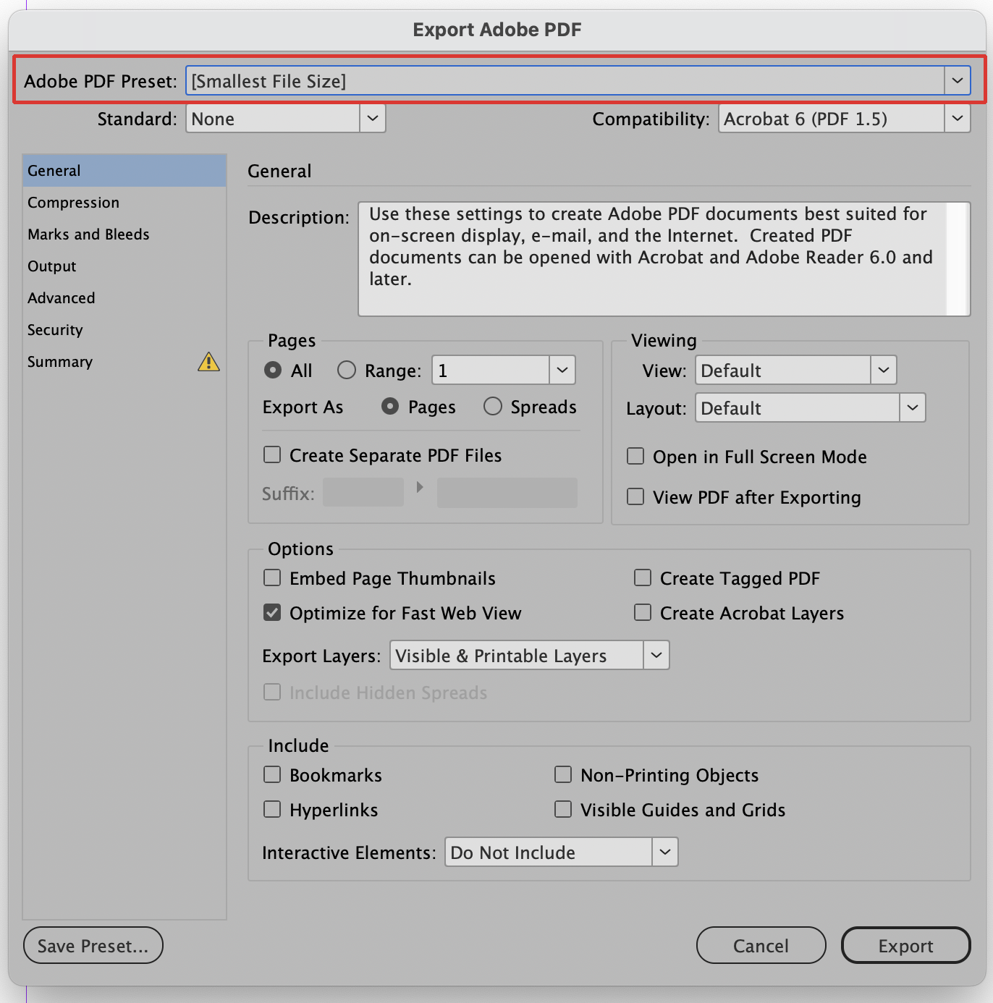
Task: Open the Layout dropdown
Action: (912, 407)
